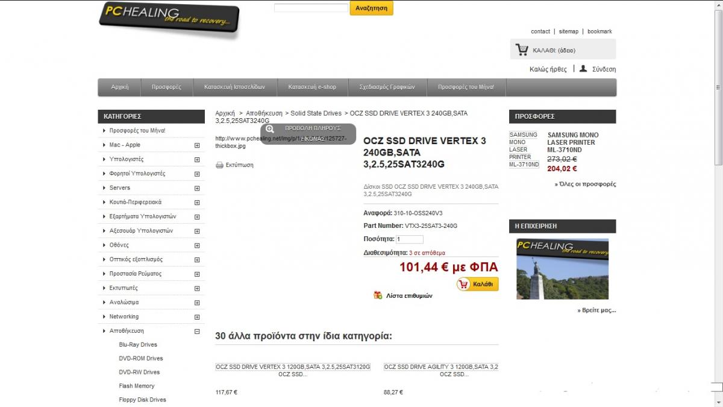
Task: Open the Προσφορές του Μήνα! menu tab
Action: [x=466, y=87]
